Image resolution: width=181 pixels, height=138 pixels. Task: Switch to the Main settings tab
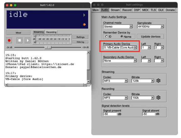tap(96, 10)
